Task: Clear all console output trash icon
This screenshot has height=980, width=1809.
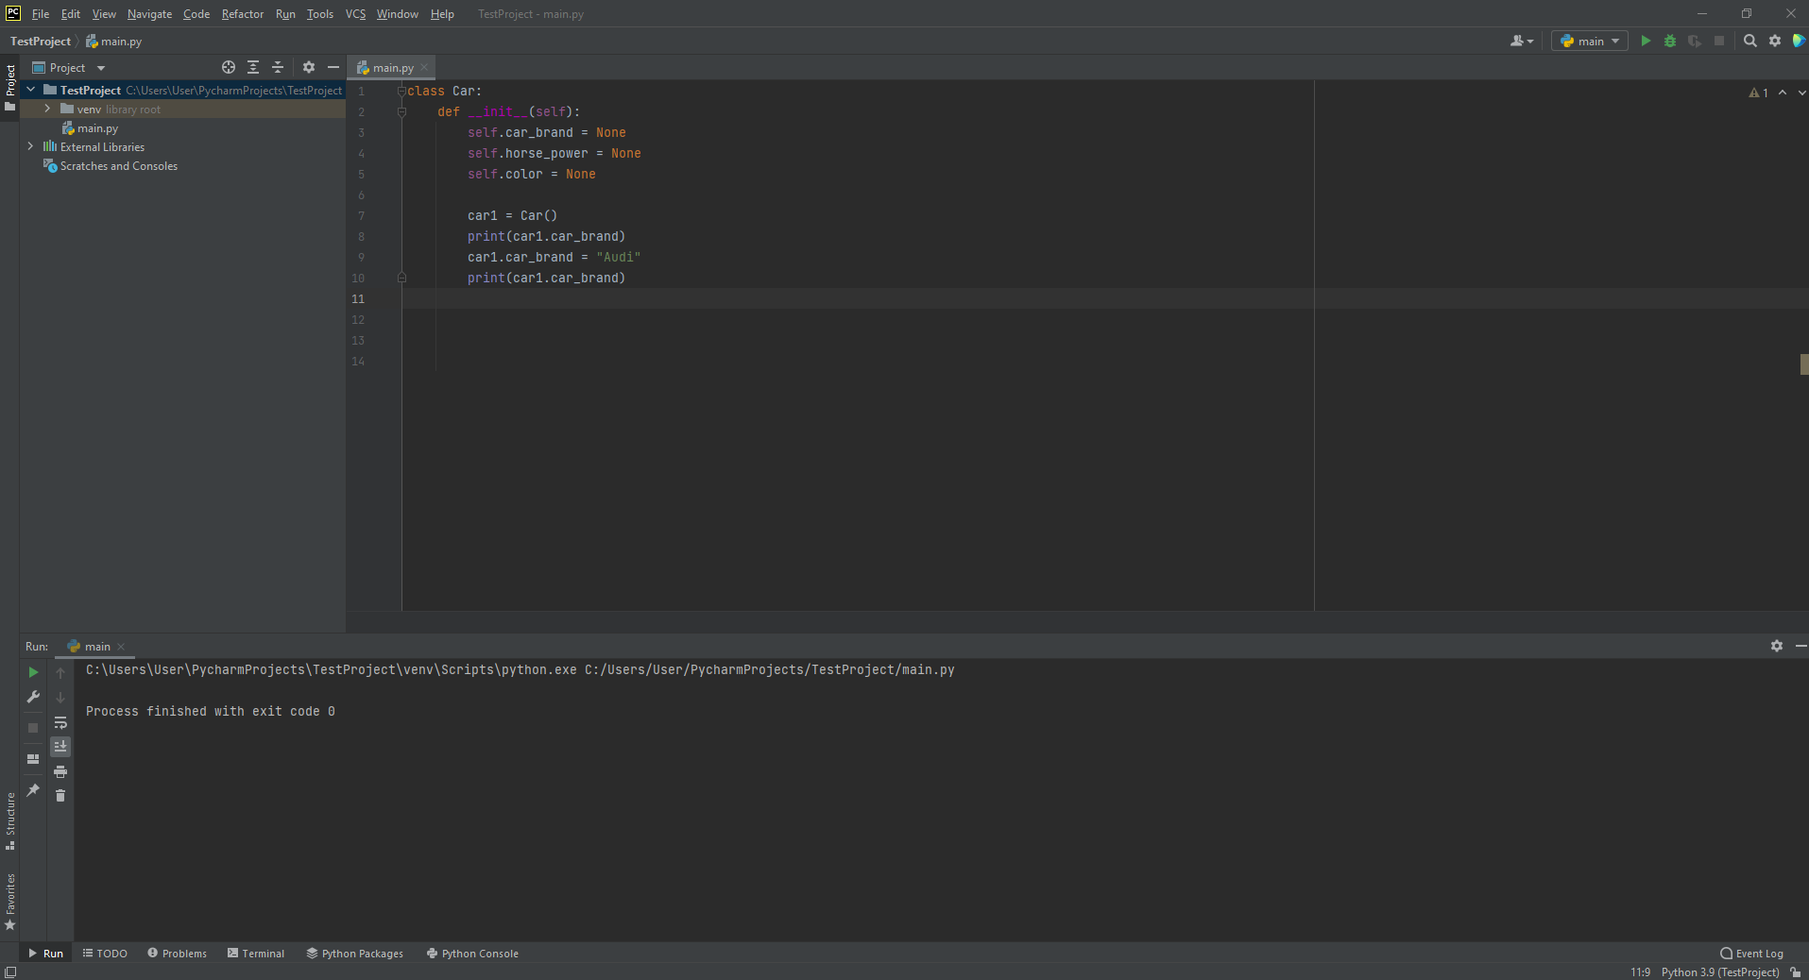Action: pos(60,796)
